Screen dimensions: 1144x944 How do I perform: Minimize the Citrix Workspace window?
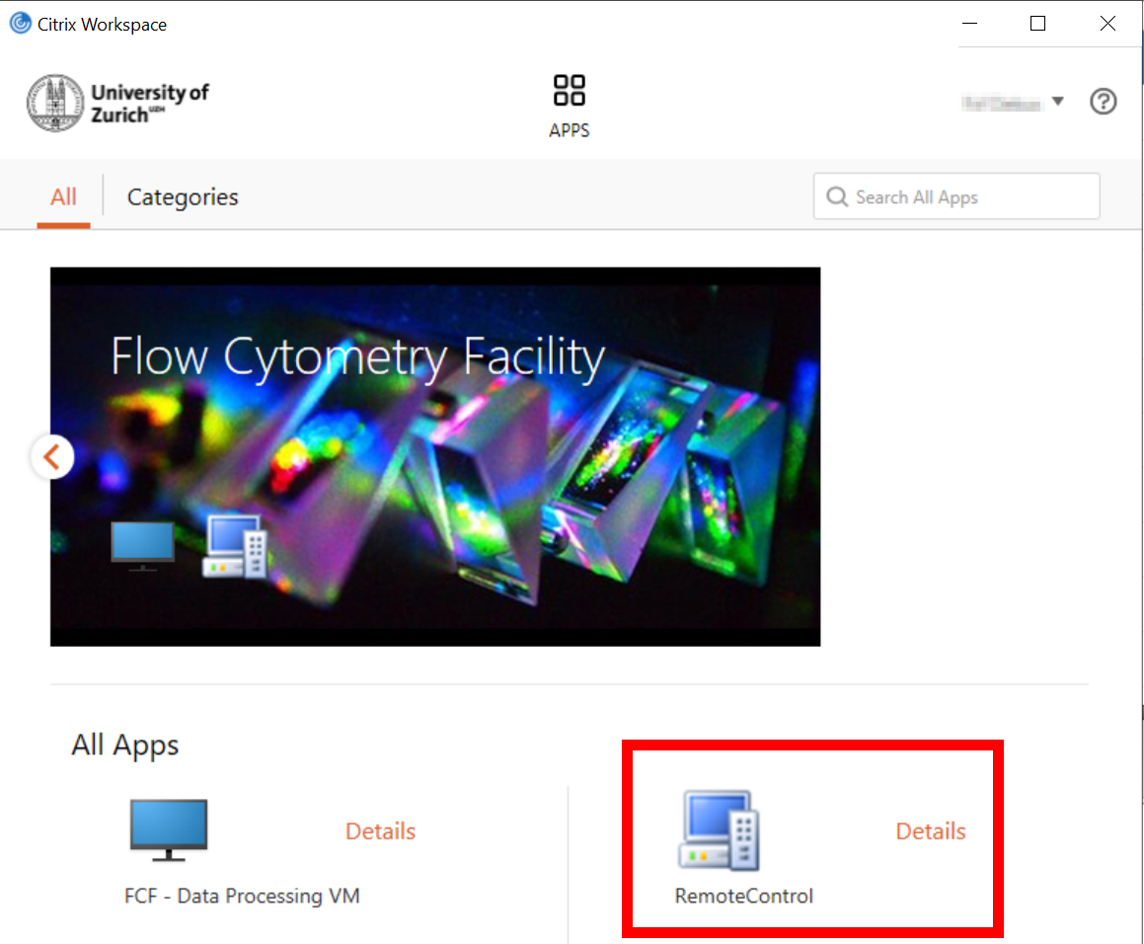[969, 24]
